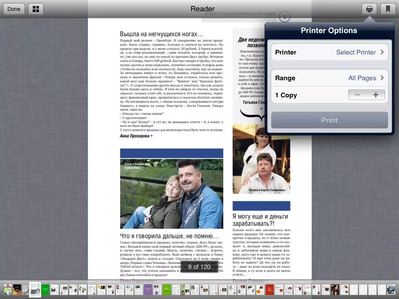Click the heading "Что я говорила дальше, не помню…"
The height and width of the screenshot is (299, 399).
point(169,236)
